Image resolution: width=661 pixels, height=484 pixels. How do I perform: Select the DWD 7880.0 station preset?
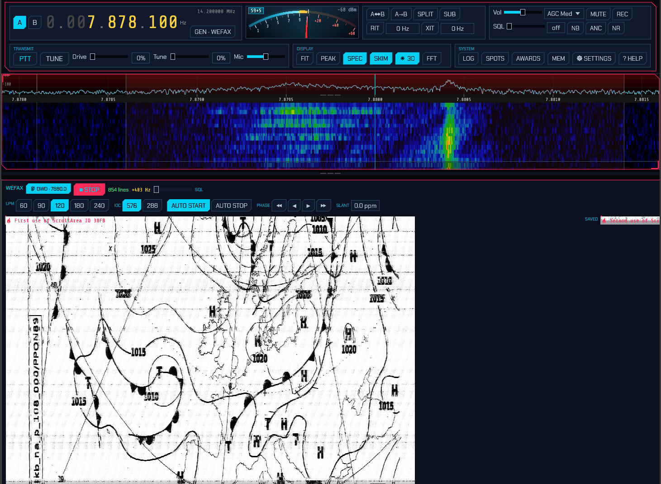click(x=48, y=189)
